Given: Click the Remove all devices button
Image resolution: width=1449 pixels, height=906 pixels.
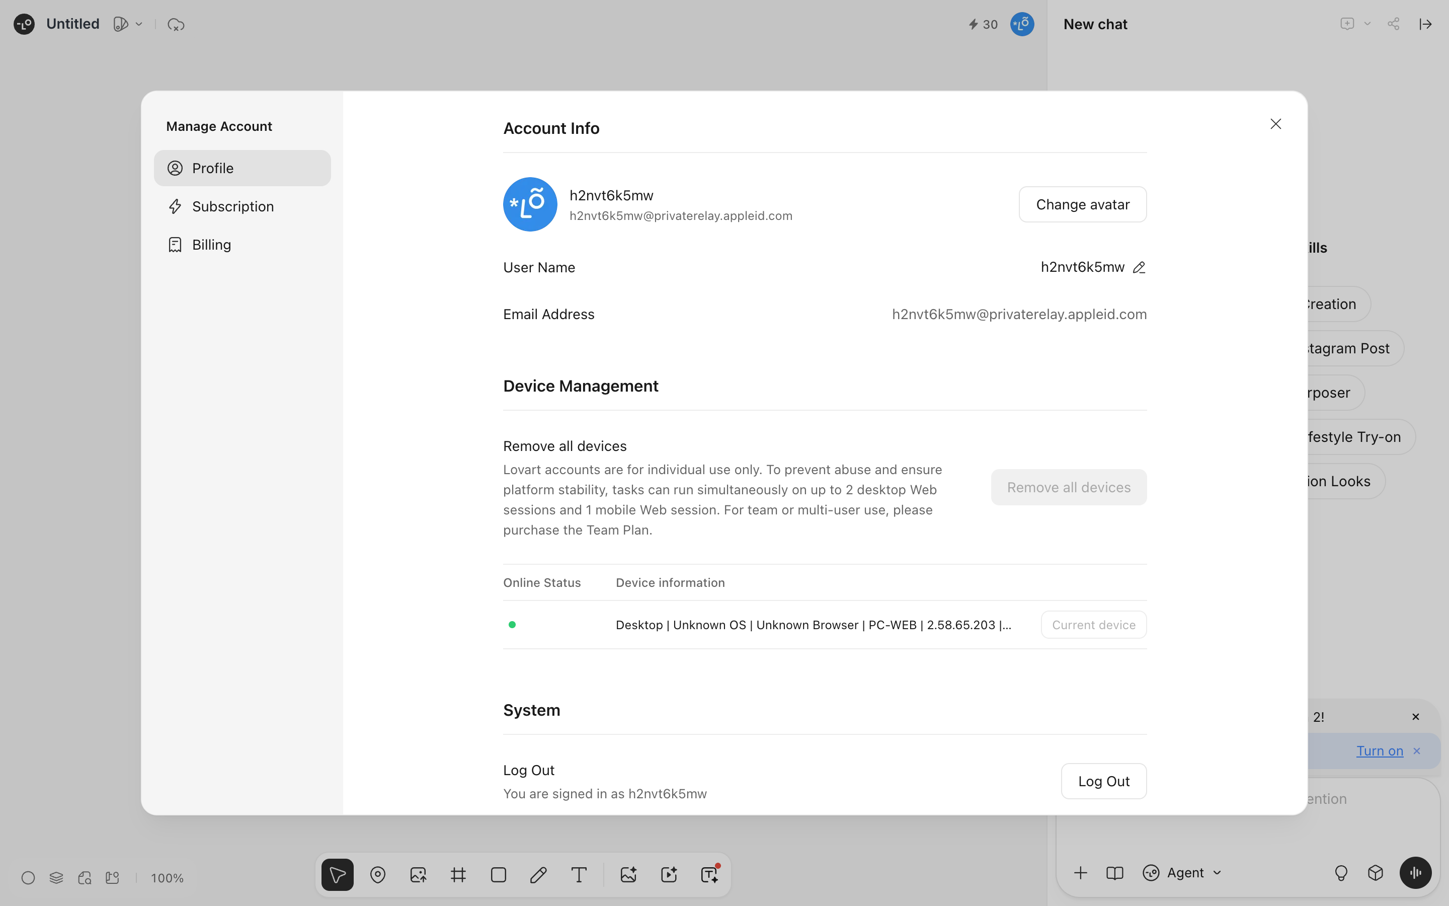Looking at the screenshot, I should tap(1069, 487).
